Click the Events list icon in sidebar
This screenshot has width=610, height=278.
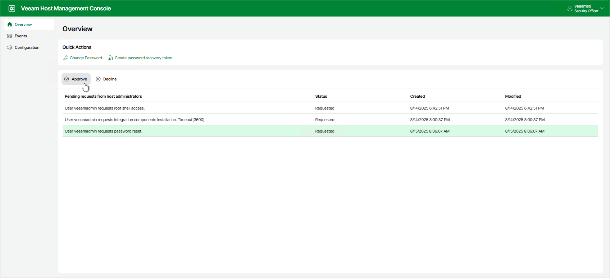(x=10, y=36)
